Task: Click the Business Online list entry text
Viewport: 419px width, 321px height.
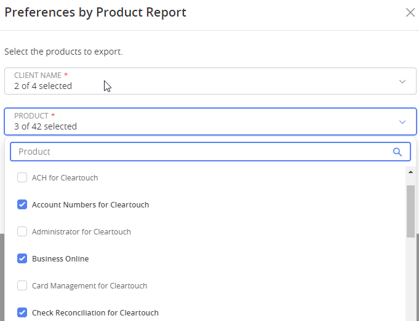Action: (60, 258)
